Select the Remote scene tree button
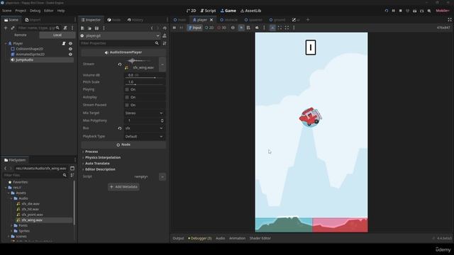 pyautogui.click(x=21, y=35)
